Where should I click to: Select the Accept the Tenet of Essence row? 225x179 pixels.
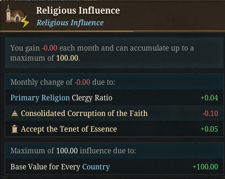114,129
